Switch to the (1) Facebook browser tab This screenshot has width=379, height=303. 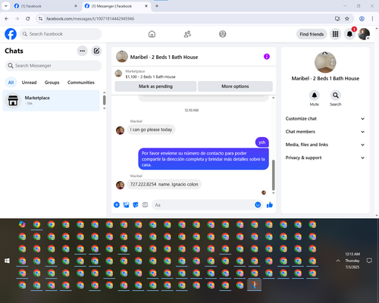(x=45, y=6)
